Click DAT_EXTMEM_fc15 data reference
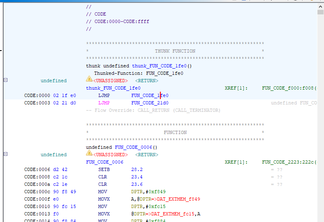This screenshot has width=324, height=222. 173,214
